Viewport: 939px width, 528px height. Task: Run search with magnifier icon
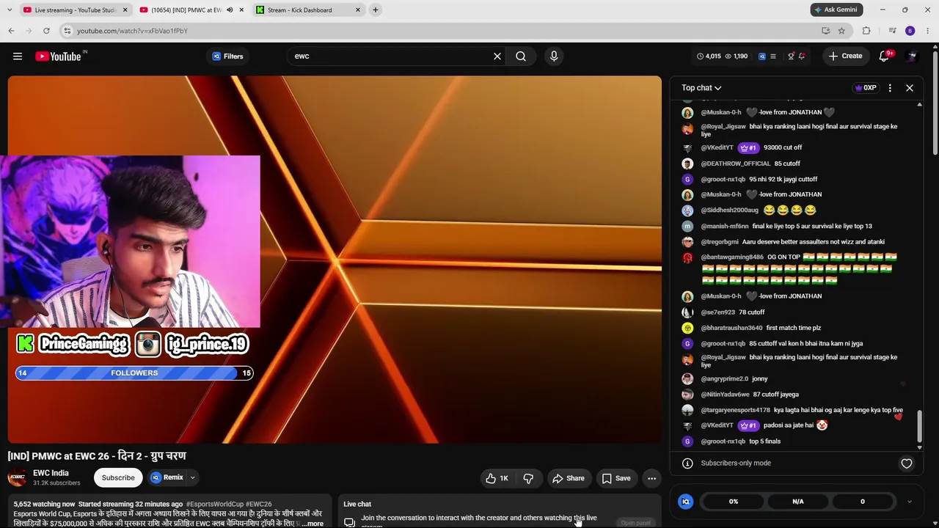tap(521, 56)
